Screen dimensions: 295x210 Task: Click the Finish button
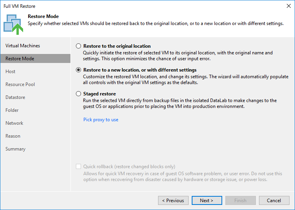point(240,201)
